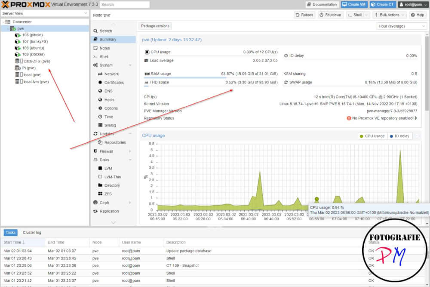Click the Hosts globe icon in node menu
430x287 pixels.
tap(100, 99)
